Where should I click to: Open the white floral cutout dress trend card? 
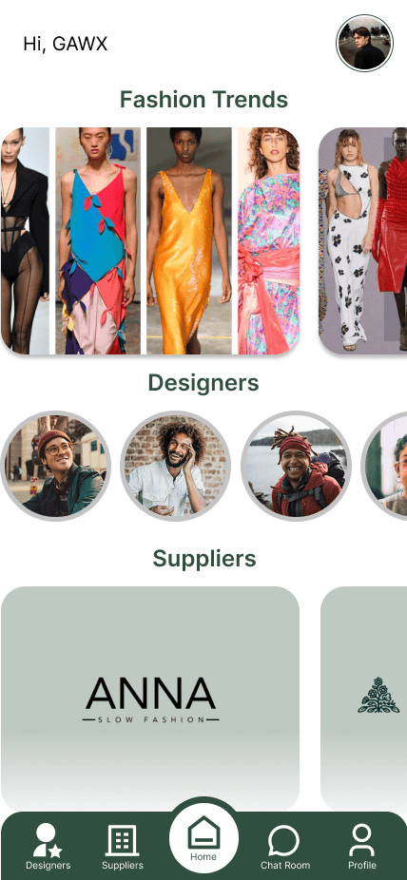coord(362,240)
